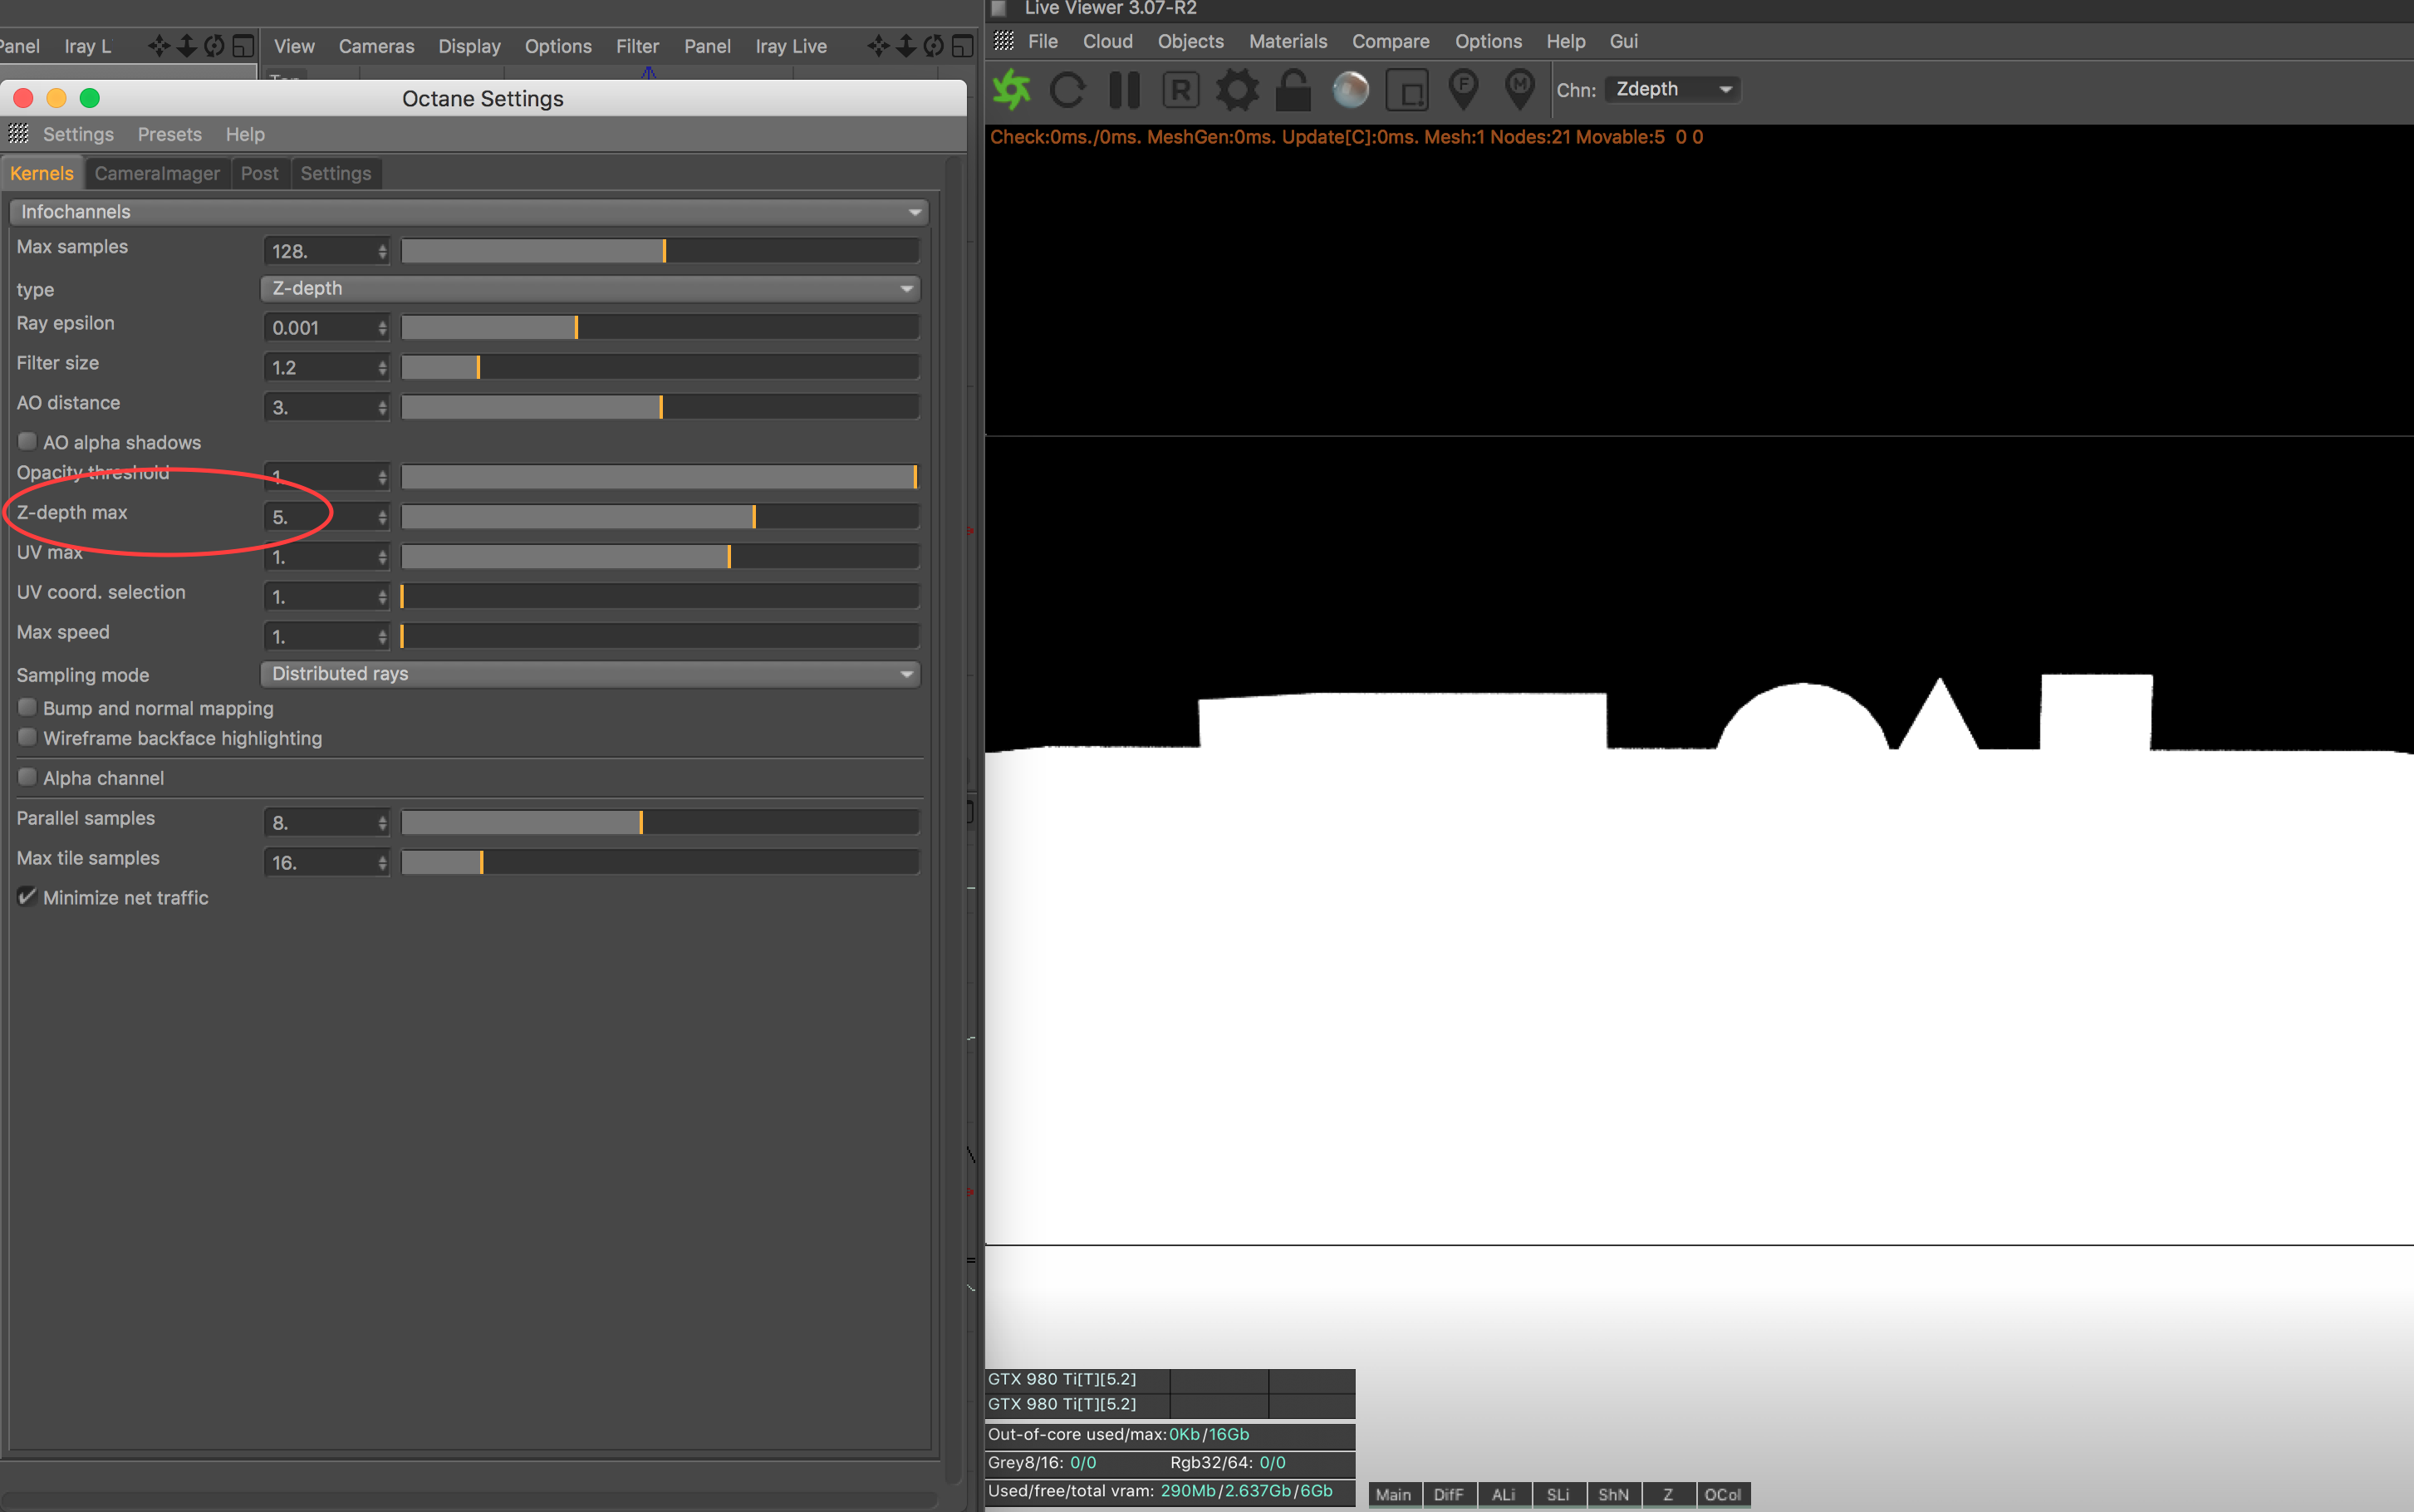
Task: Click the Main pass button
Action: 1393,1494
